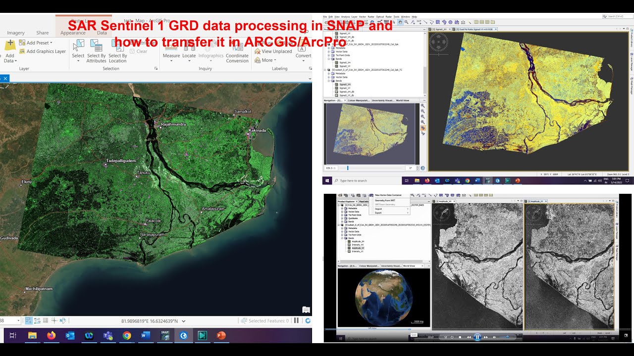Click zoom in icon beside SNAP navigation panel
Image resolution: width=634 pixels, height=356 pixels.
point(423,106)
